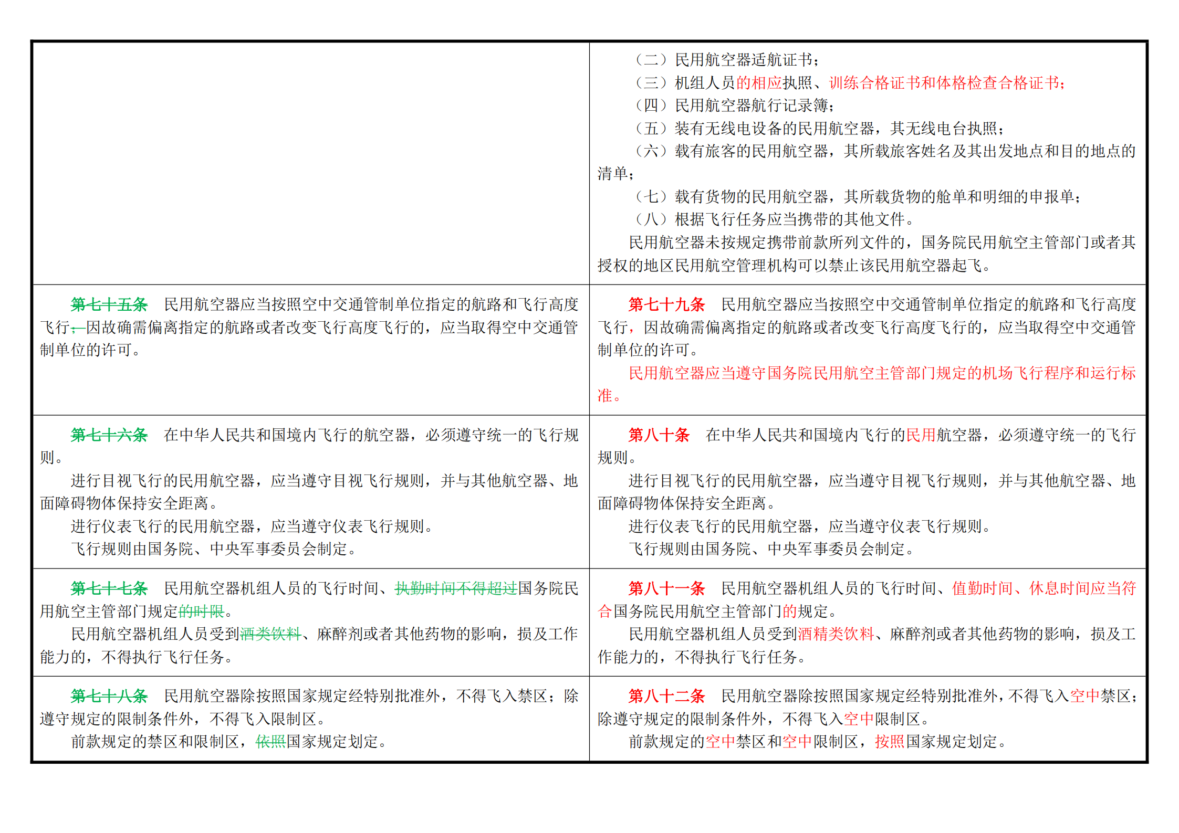This screenshot has width=1179, height=833.
Task: Click the green heading 第七十五条
Action: click(x=109, y=304)
